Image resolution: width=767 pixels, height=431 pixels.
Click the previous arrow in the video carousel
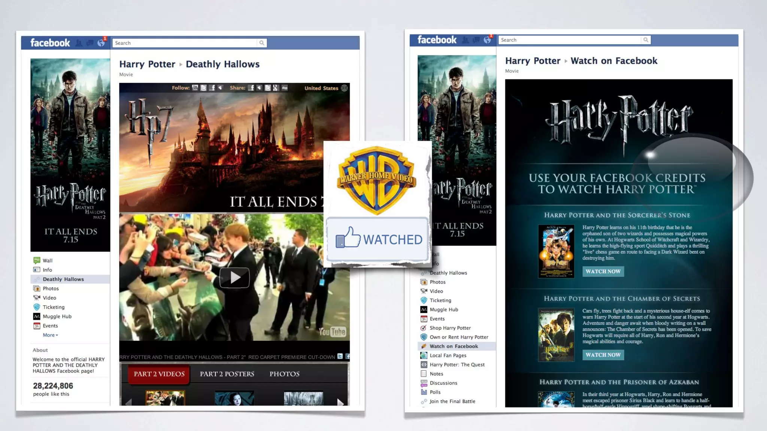[128, 403]
